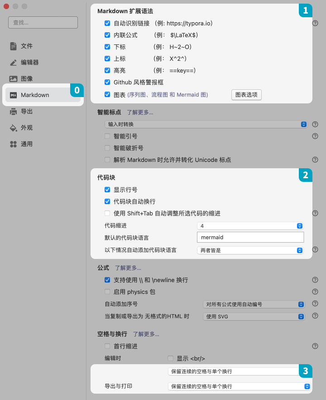Click help icon next to 输入时转换 dropdown

tap(315, 124)
